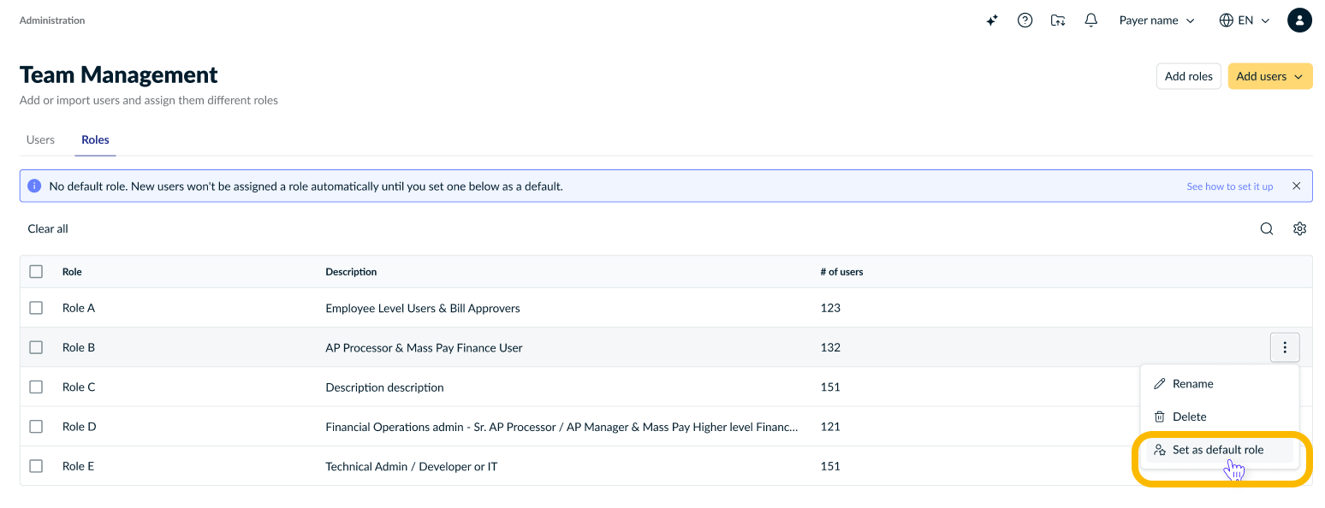The height and width of the screenshot is (508, 1325).
Task: Click the folder upload icon in header
Action: point(1058,21)
